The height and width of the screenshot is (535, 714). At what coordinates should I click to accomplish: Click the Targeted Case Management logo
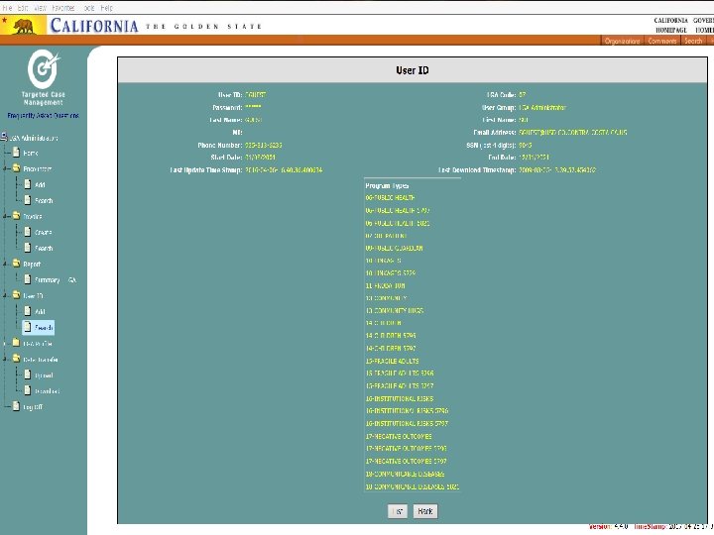pyautogui.click(x=44, y=68)
